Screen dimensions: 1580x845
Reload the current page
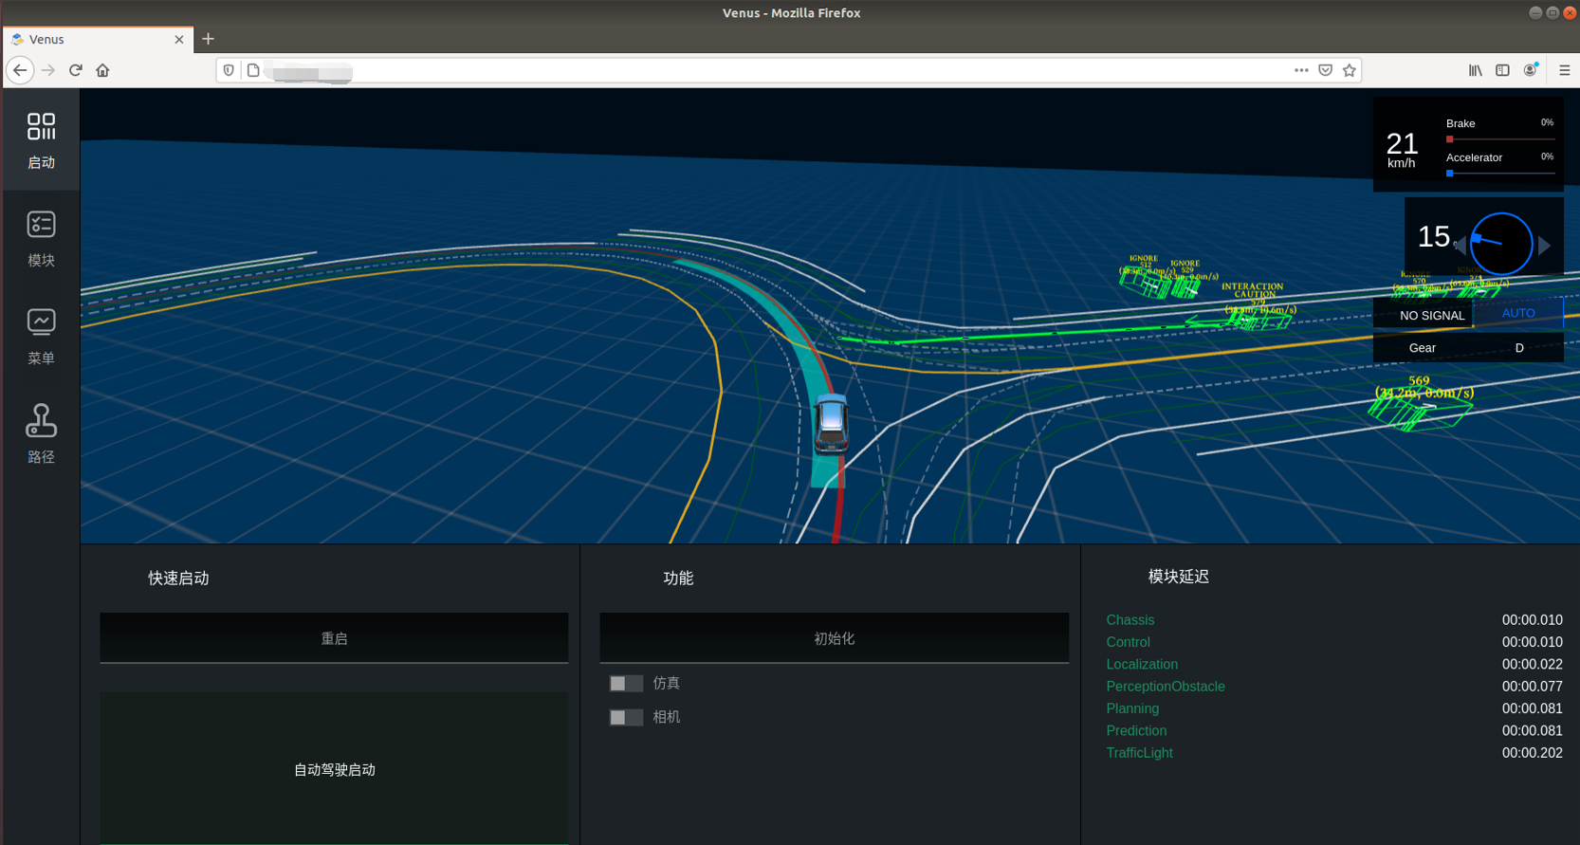click(76, 70)
